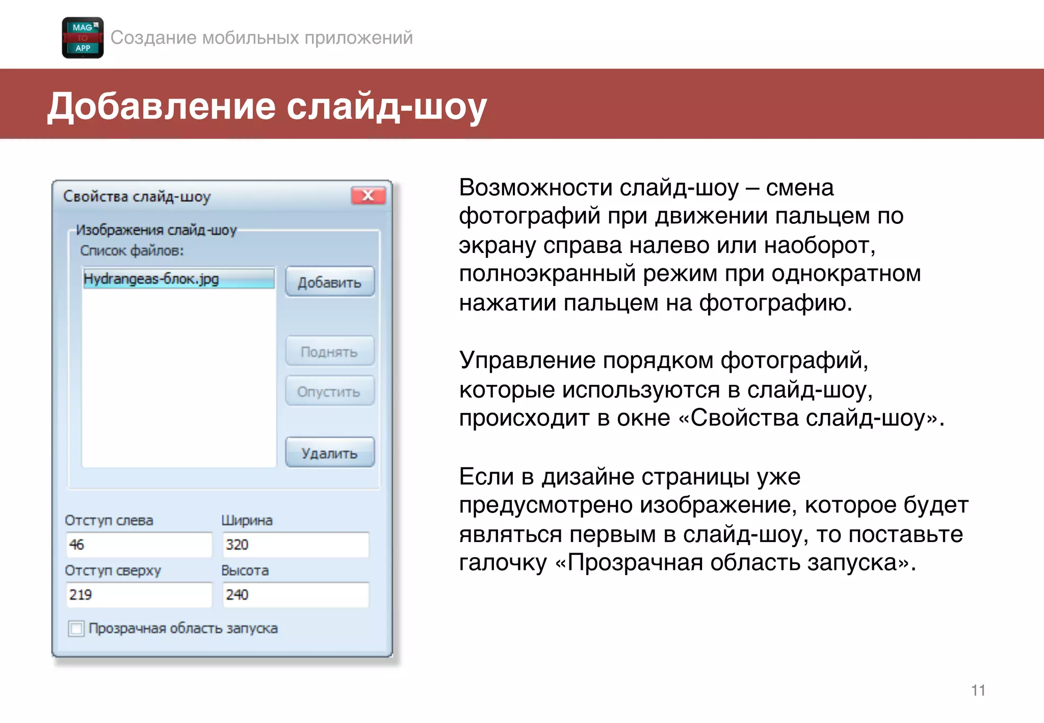
Task: Close the Свойства слайд-шоу dialog
Action: pyautogui.click(x=368, y=196)
